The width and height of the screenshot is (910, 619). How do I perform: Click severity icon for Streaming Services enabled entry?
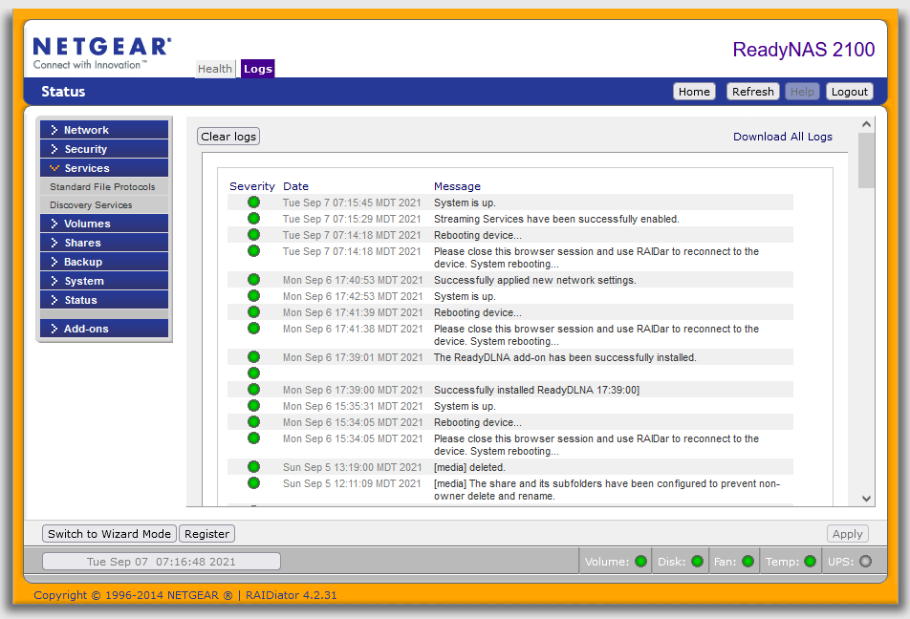[x=253, y=219]
